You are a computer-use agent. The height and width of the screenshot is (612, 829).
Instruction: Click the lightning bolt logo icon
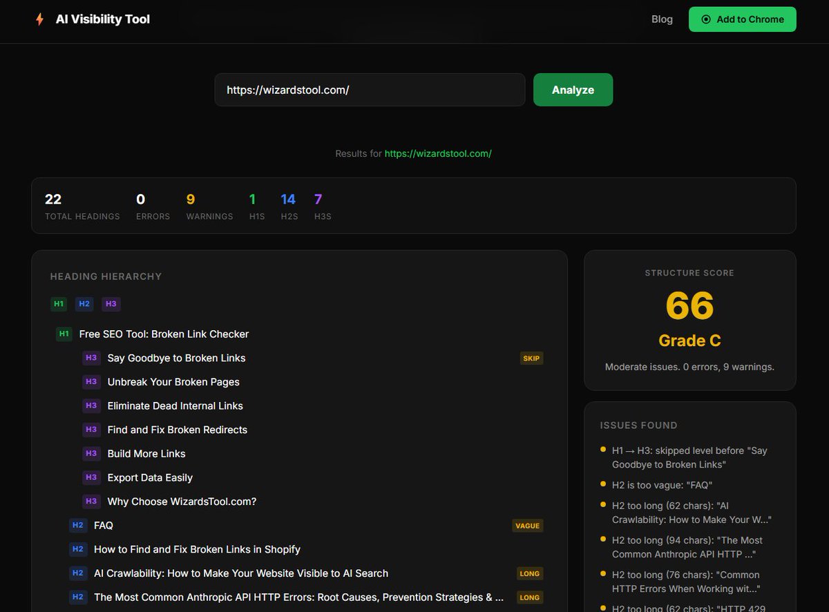(x=39, y=19)
